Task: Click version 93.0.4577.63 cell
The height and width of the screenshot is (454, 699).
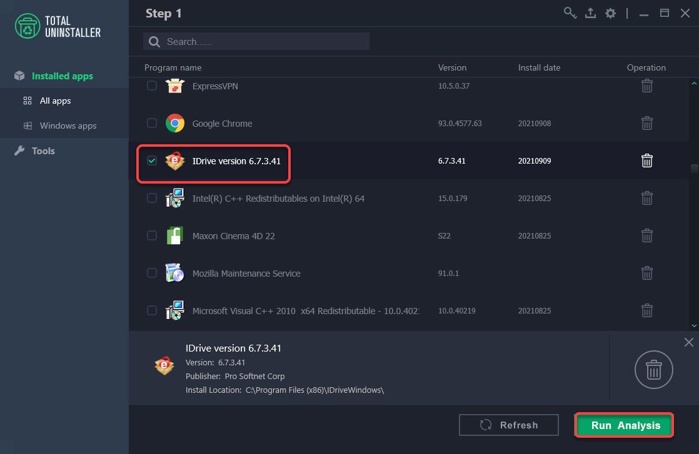Action: [x=460, y=123]
